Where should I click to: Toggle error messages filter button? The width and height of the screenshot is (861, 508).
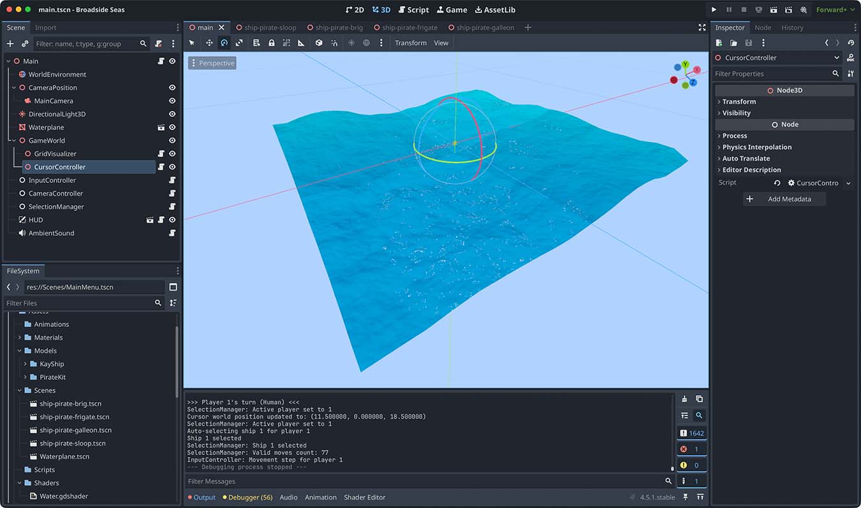pyautogui.click(x=691, y=449)
